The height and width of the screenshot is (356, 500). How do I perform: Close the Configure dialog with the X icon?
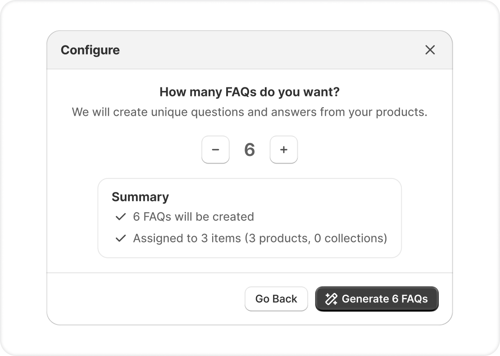[x=430, y=50]
